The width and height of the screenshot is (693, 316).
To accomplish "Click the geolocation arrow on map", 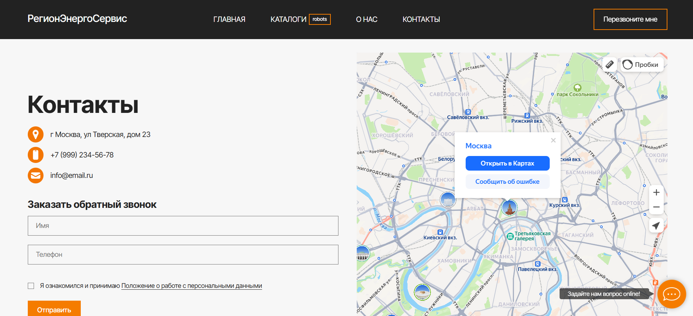I will point(656,226).
